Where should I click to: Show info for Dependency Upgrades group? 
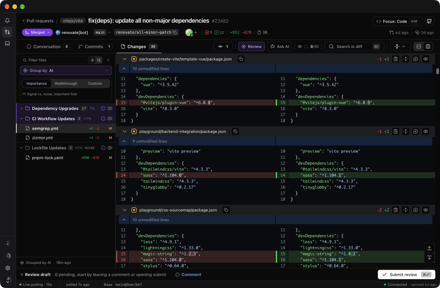coord(103,109)
